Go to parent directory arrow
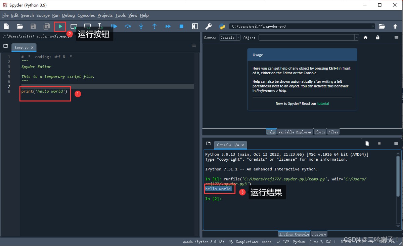 pos(395,26)
